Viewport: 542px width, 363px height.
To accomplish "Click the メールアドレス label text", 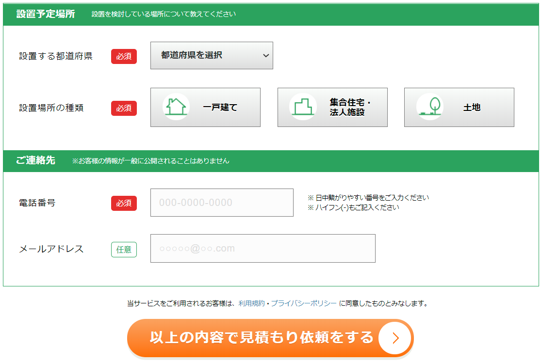I will (x=51, y=249).
